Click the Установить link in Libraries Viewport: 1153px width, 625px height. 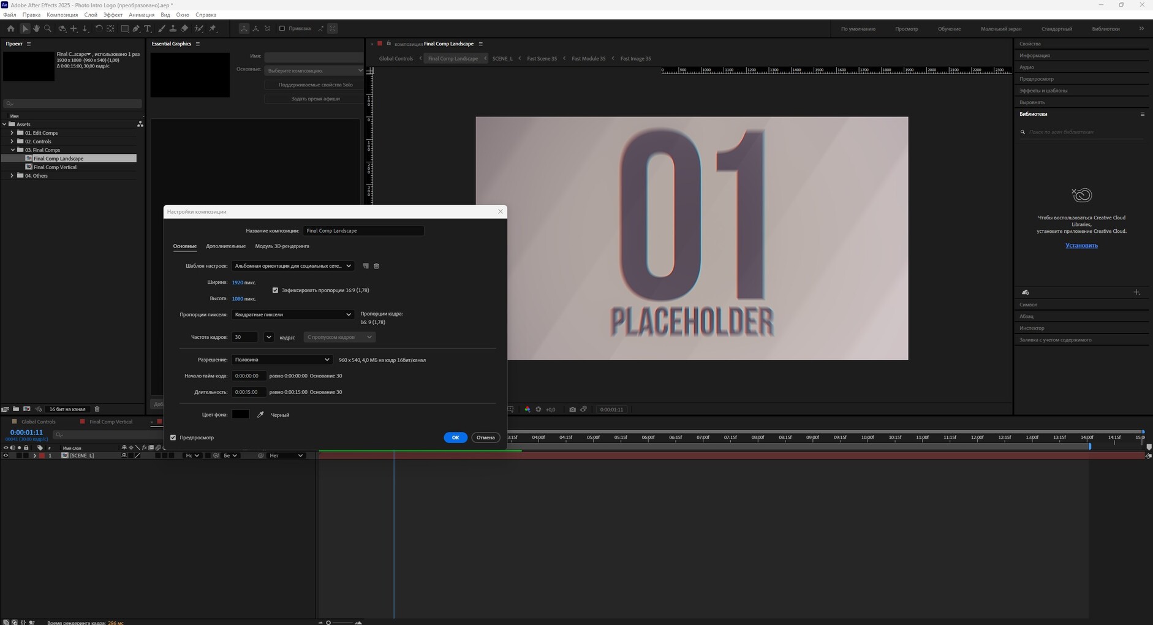(x=1081, y=246)
